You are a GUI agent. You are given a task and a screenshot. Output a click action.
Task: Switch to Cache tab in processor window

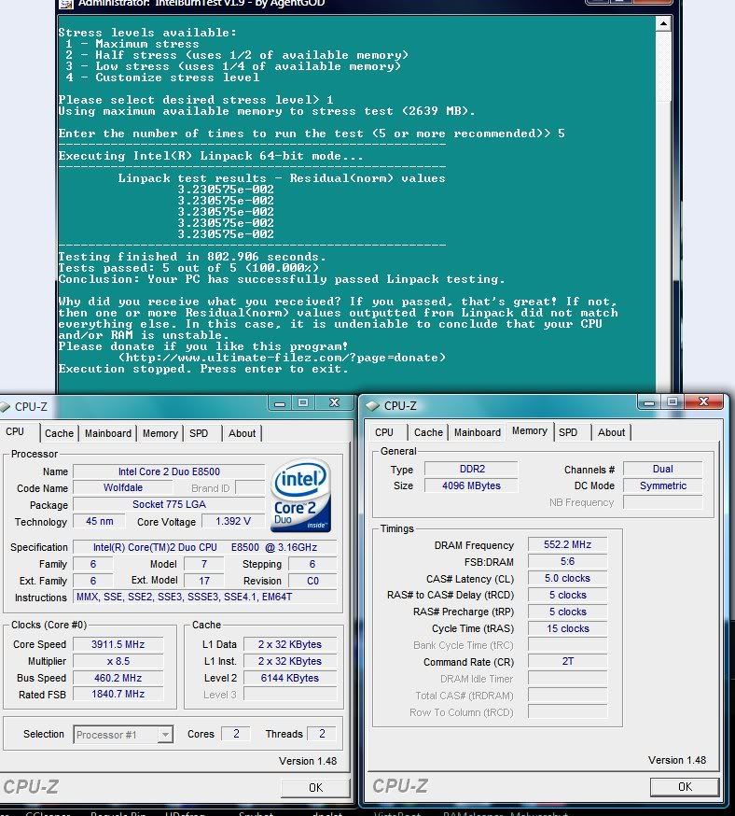60,433
